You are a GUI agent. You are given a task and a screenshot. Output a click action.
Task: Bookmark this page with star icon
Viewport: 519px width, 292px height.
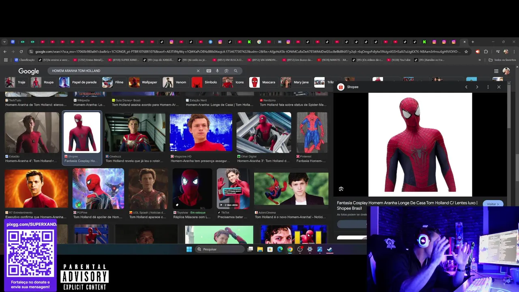coord(466,52)
